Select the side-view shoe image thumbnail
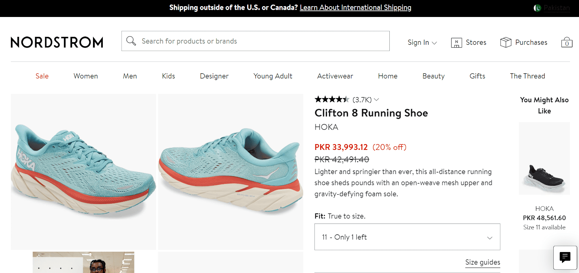The width and height of the screenshot is (579, 273). pyautogui.click(x=230, y=172)
